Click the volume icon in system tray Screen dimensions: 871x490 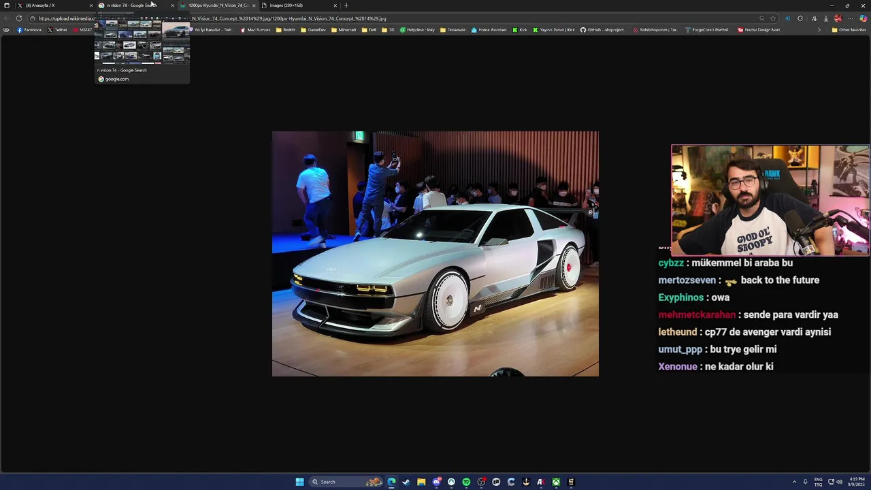pyautogui.click(x=839, y=482)
